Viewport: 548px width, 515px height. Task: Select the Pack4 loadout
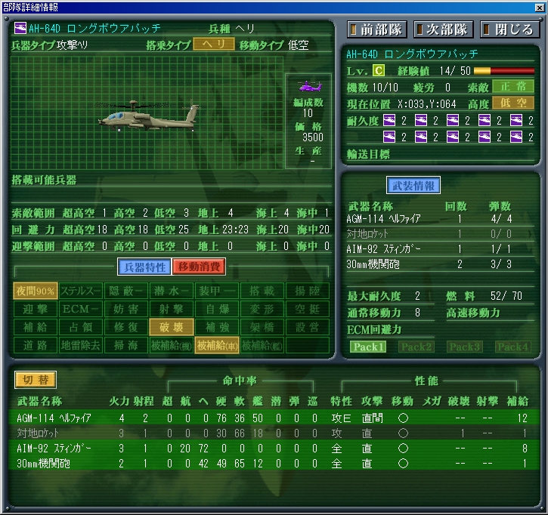click(513, 347)
